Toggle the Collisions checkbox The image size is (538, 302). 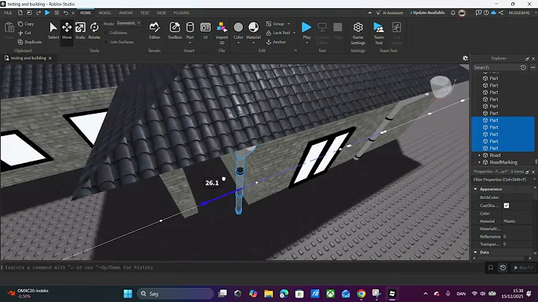pos(106,33)
